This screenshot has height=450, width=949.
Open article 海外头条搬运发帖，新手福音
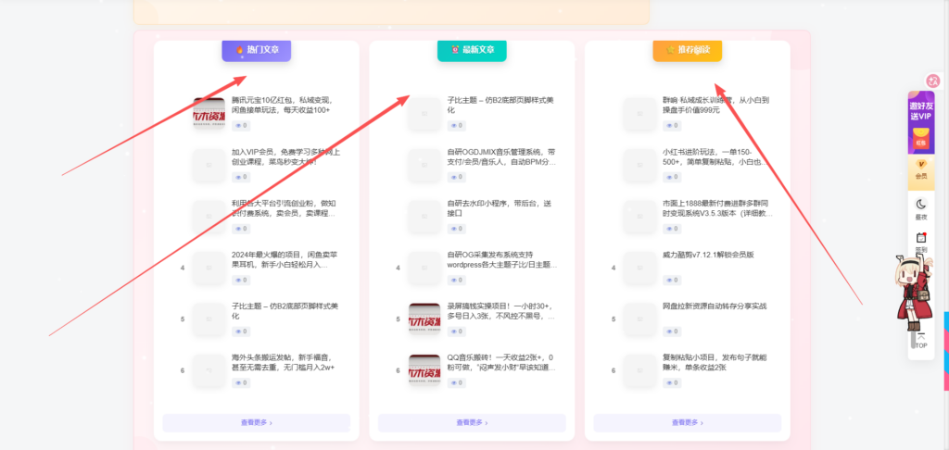tap(283, 362)
